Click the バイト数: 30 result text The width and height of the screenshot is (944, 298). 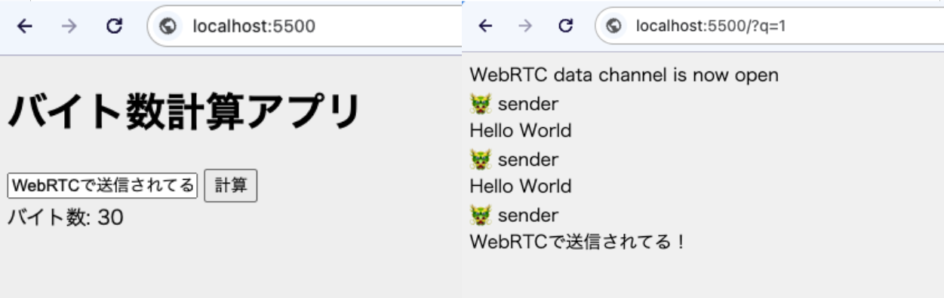[65, 218]
